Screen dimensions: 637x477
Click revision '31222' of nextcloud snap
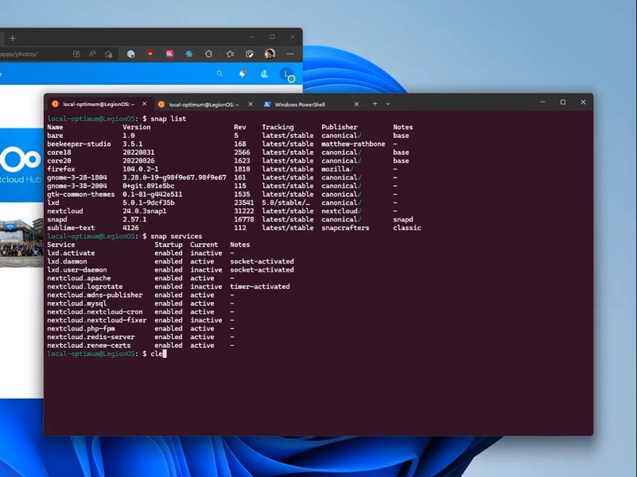244,211
